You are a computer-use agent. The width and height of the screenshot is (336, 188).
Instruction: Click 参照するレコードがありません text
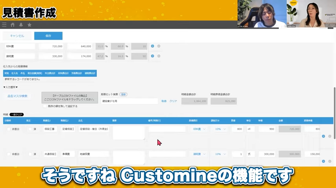[x=22, y=79]
